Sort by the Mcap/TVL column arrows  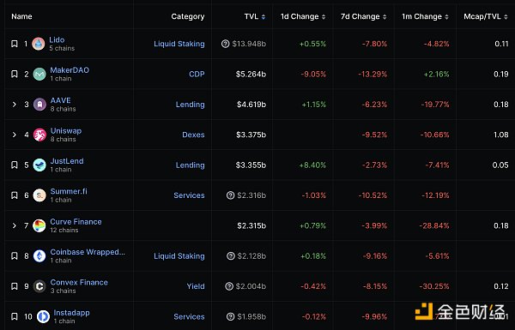(506, 17)
